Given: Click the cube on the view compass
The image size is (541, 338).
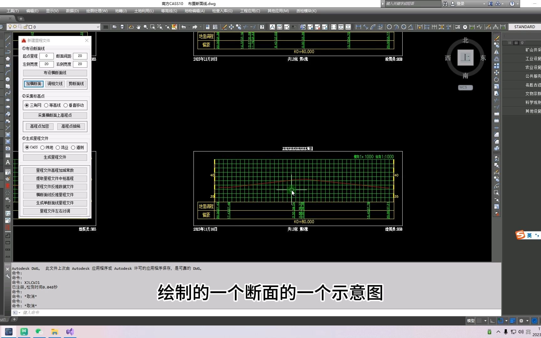Looking at the screenshot, I should click(466, 58).
